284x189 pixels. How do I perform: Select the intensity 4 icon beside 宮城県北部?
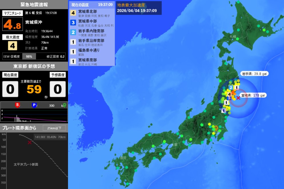[72, 13]
